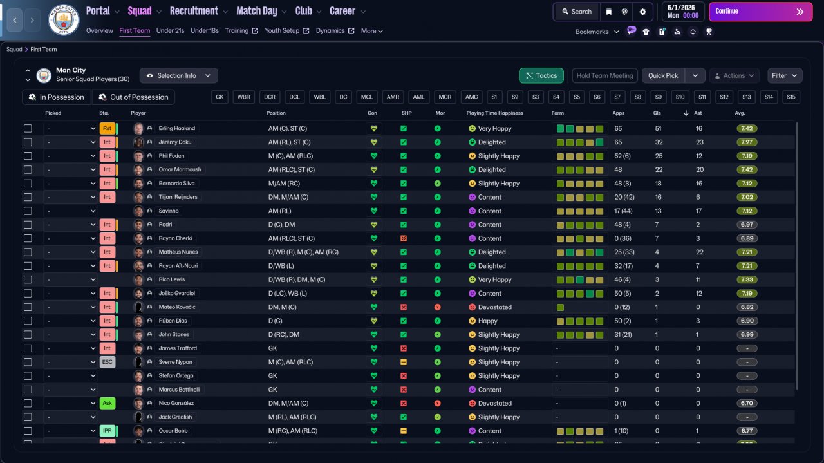This screenshot has height=463, width=824.
Task: Select the checkbox next to Phil Foden
Action: (28, 156)
